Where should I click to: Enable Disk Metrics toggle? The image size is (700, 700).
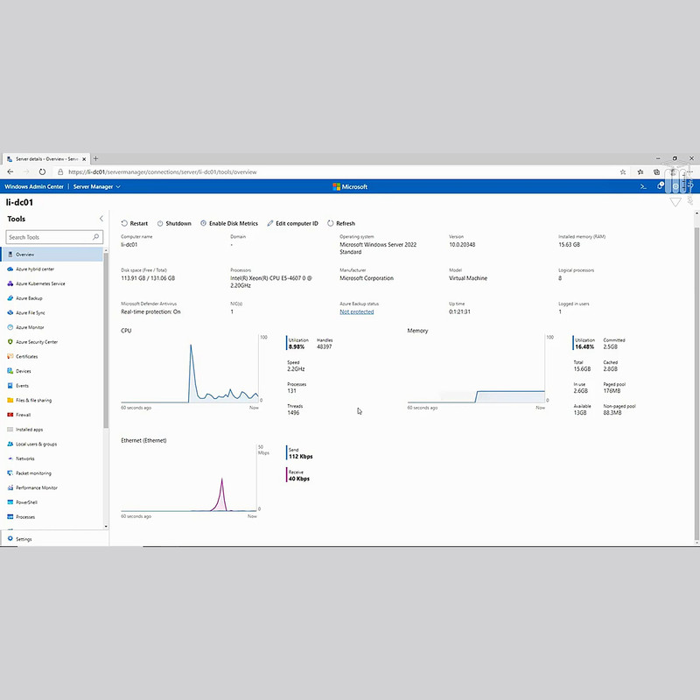[229, 223]
